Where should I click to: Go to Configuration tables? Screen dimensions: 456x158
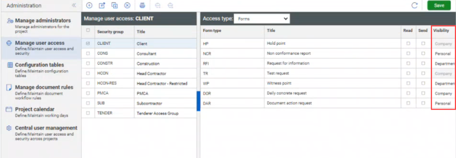point(39,65)
